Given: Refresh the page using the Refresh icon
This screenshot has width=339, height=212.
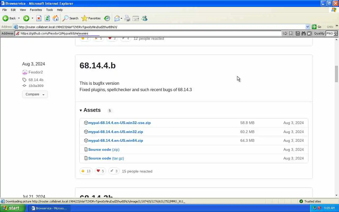Looking at the screenshot, I should pos(47,18).
